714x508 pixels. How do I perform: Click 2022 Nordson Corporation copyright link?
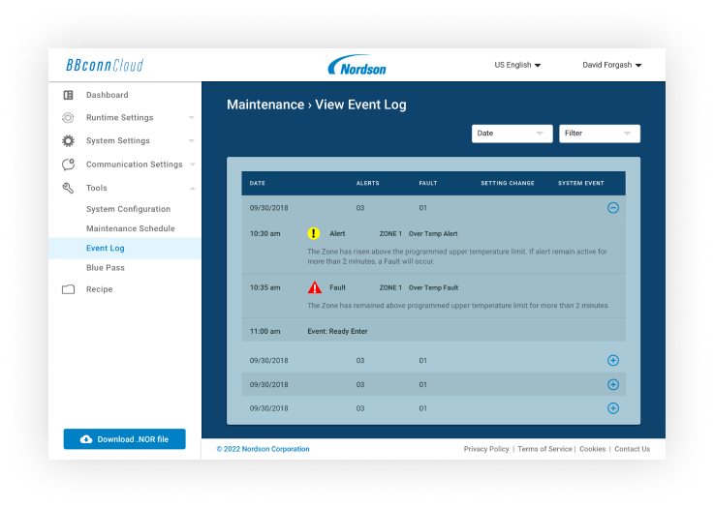[264, 449]
